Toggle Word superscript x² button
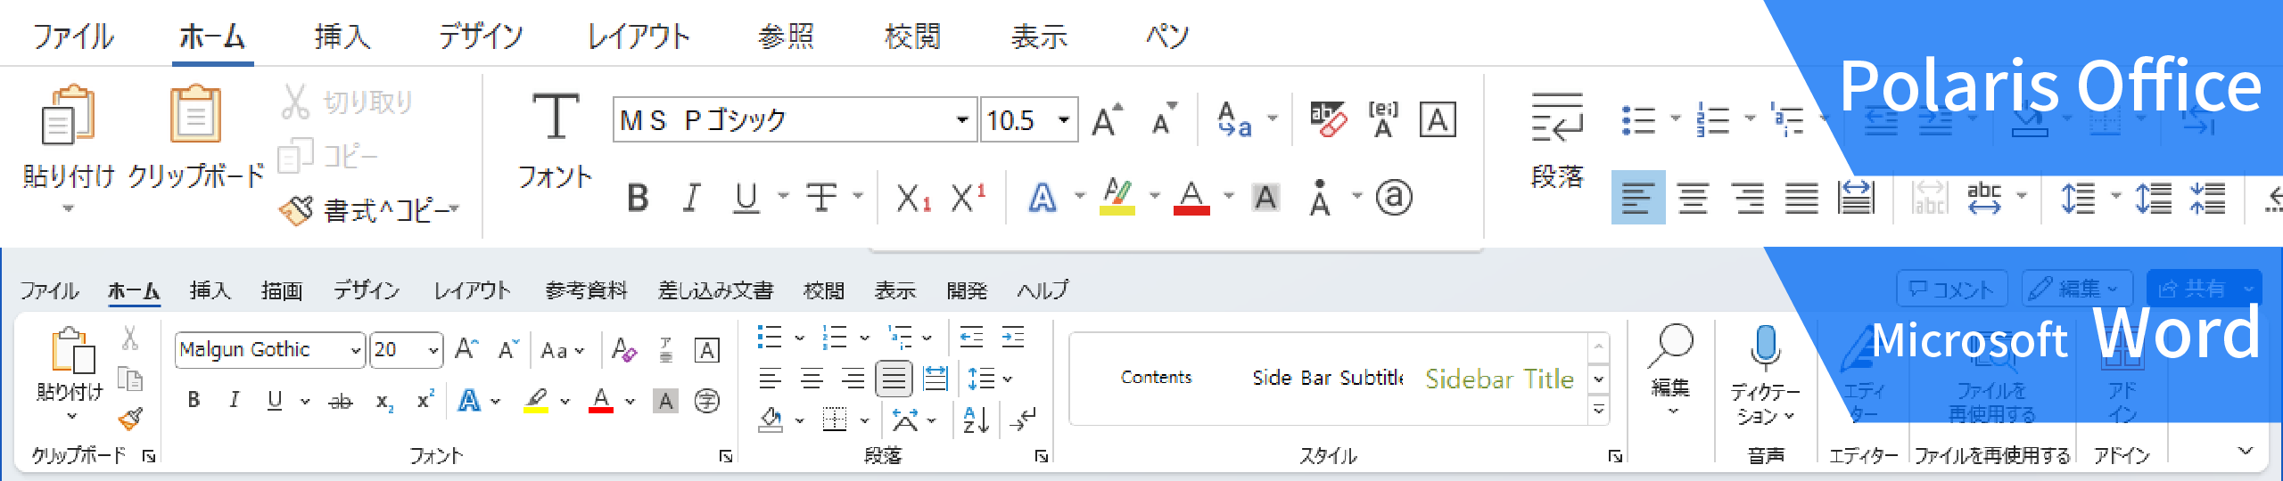The image size is (2283, 481). tap(425, 401)
